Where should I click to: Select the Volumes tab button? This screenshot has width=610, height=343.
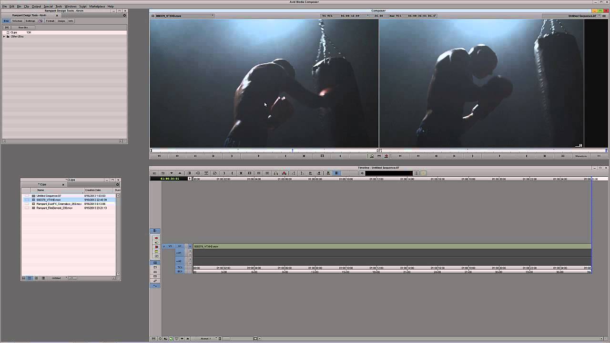click(x=17, y=21)
